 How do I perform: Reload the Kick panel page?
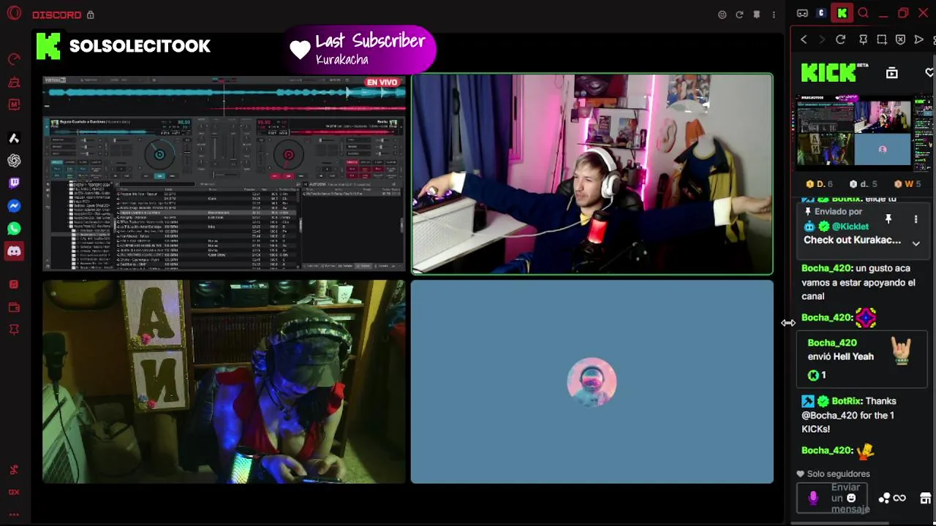tap(840, 39)
